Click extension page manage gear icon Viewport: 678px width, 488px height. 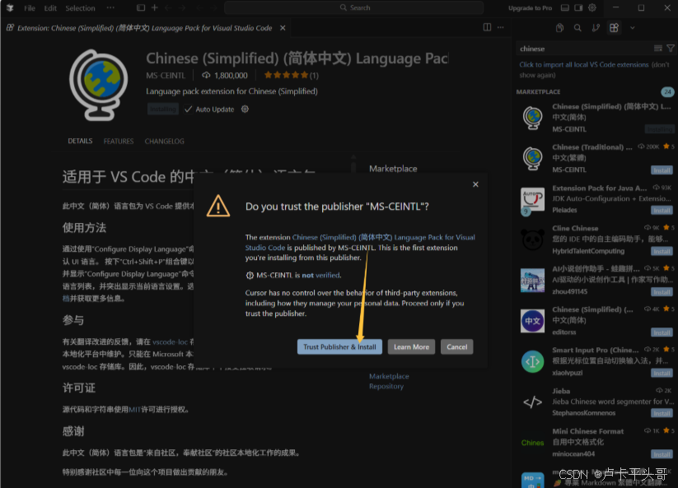pyautogui.click(x=245, y=109)
